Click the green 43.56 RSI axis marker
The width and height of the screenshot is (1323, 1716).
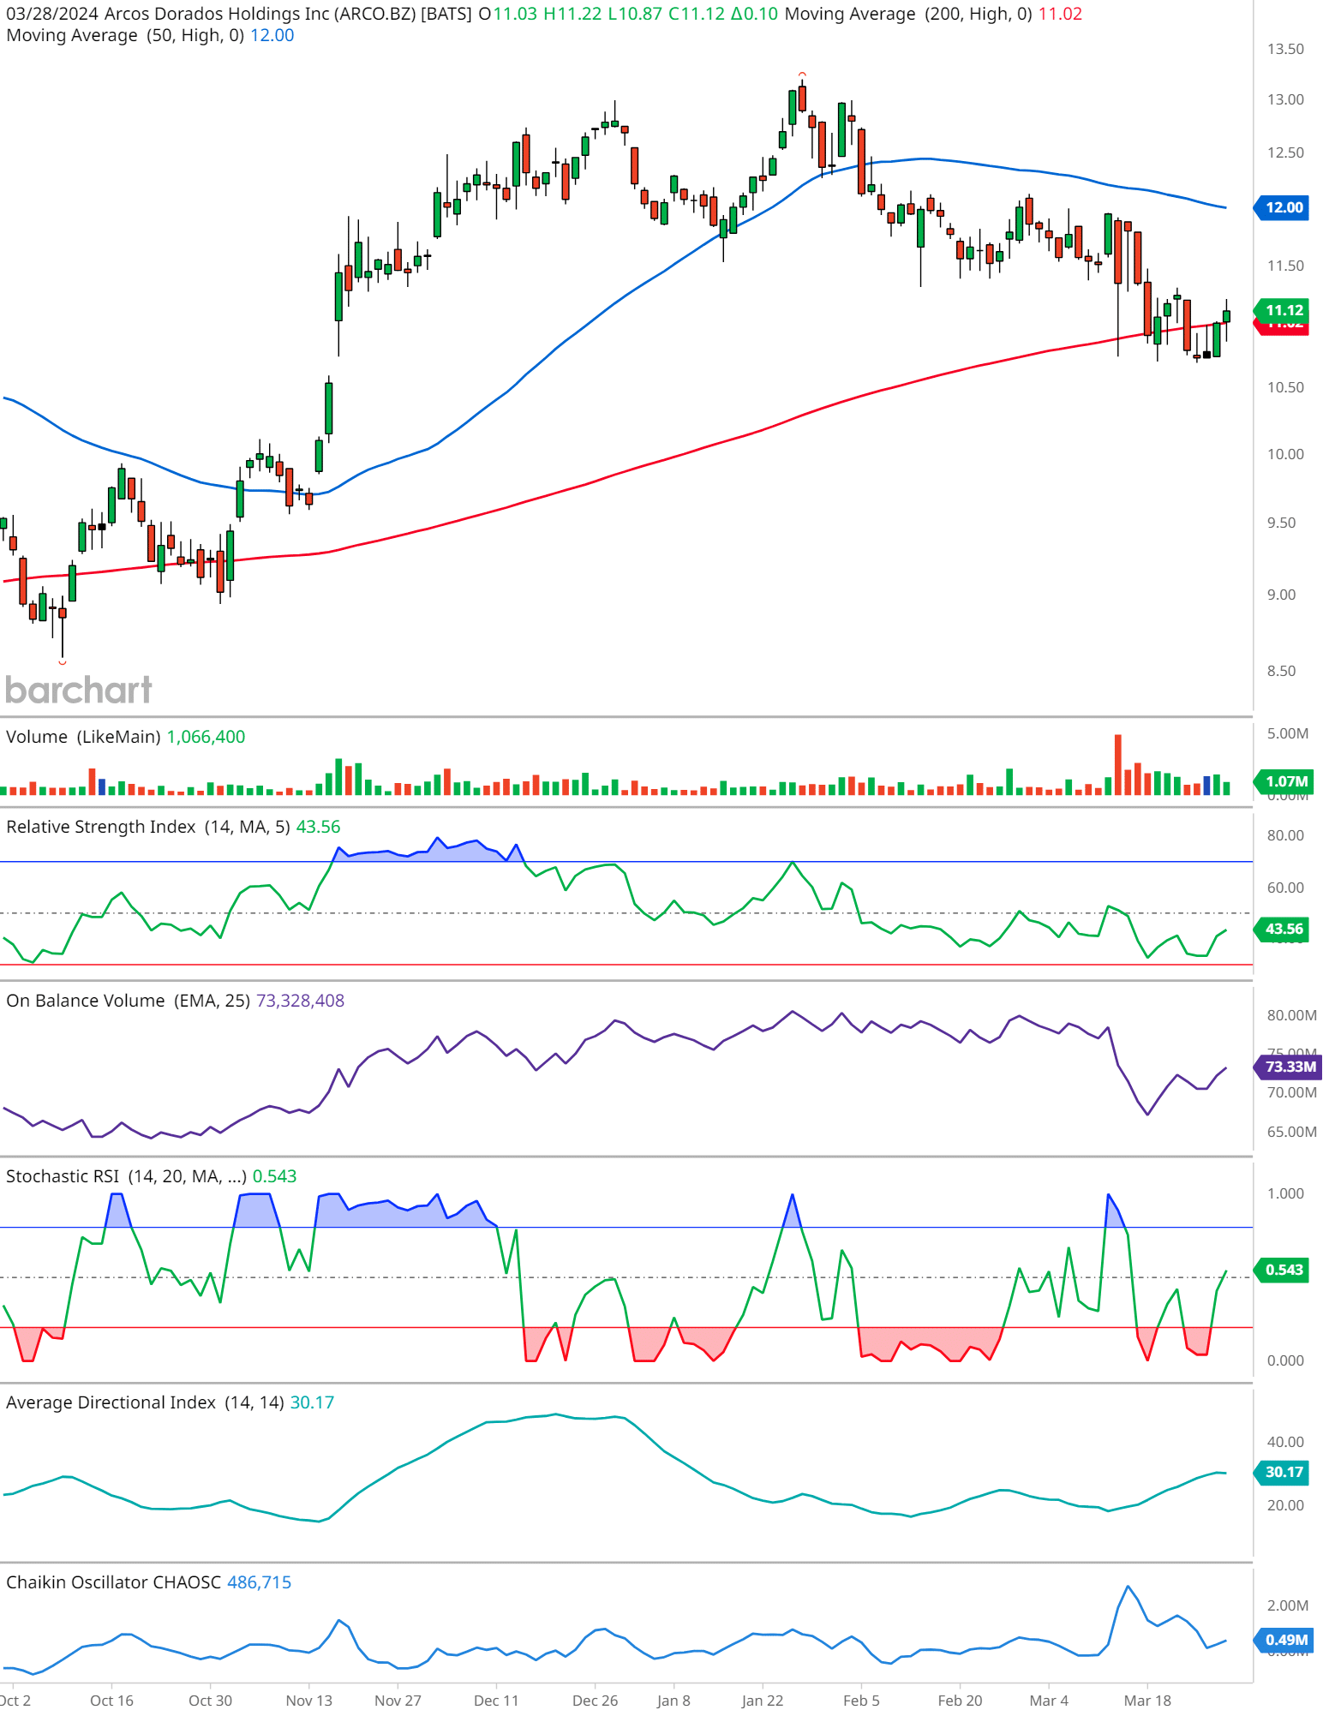(1283, 929)
